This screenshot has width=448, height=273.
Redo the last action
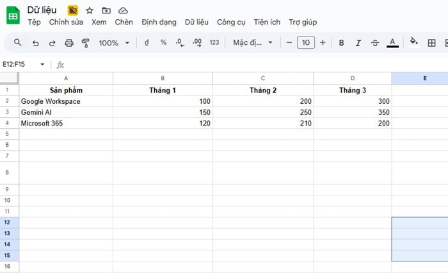tap(52, 43)
